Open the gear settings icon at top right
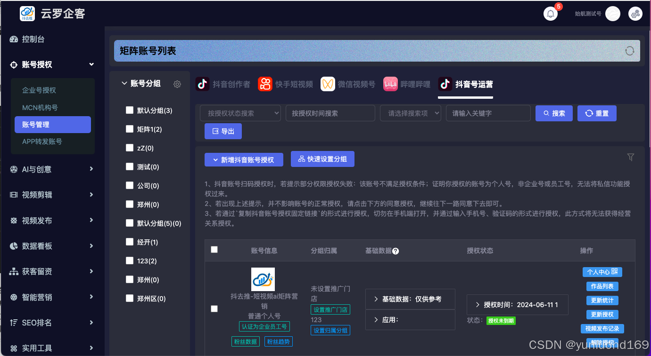 [x=635, y=14]
